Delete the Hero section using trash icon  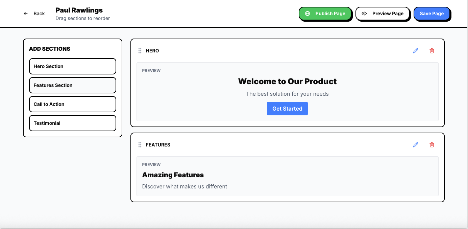(432, 51)
